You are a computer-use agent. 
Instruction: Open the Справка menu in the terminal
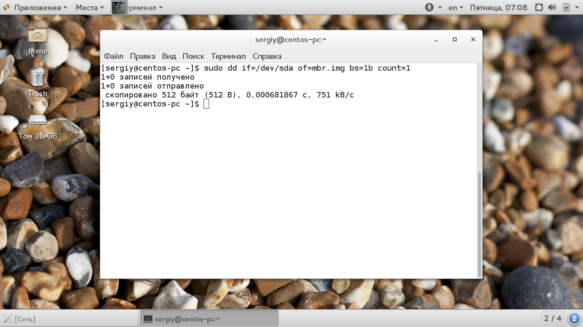pyautogui.click(x=267, y=56)
